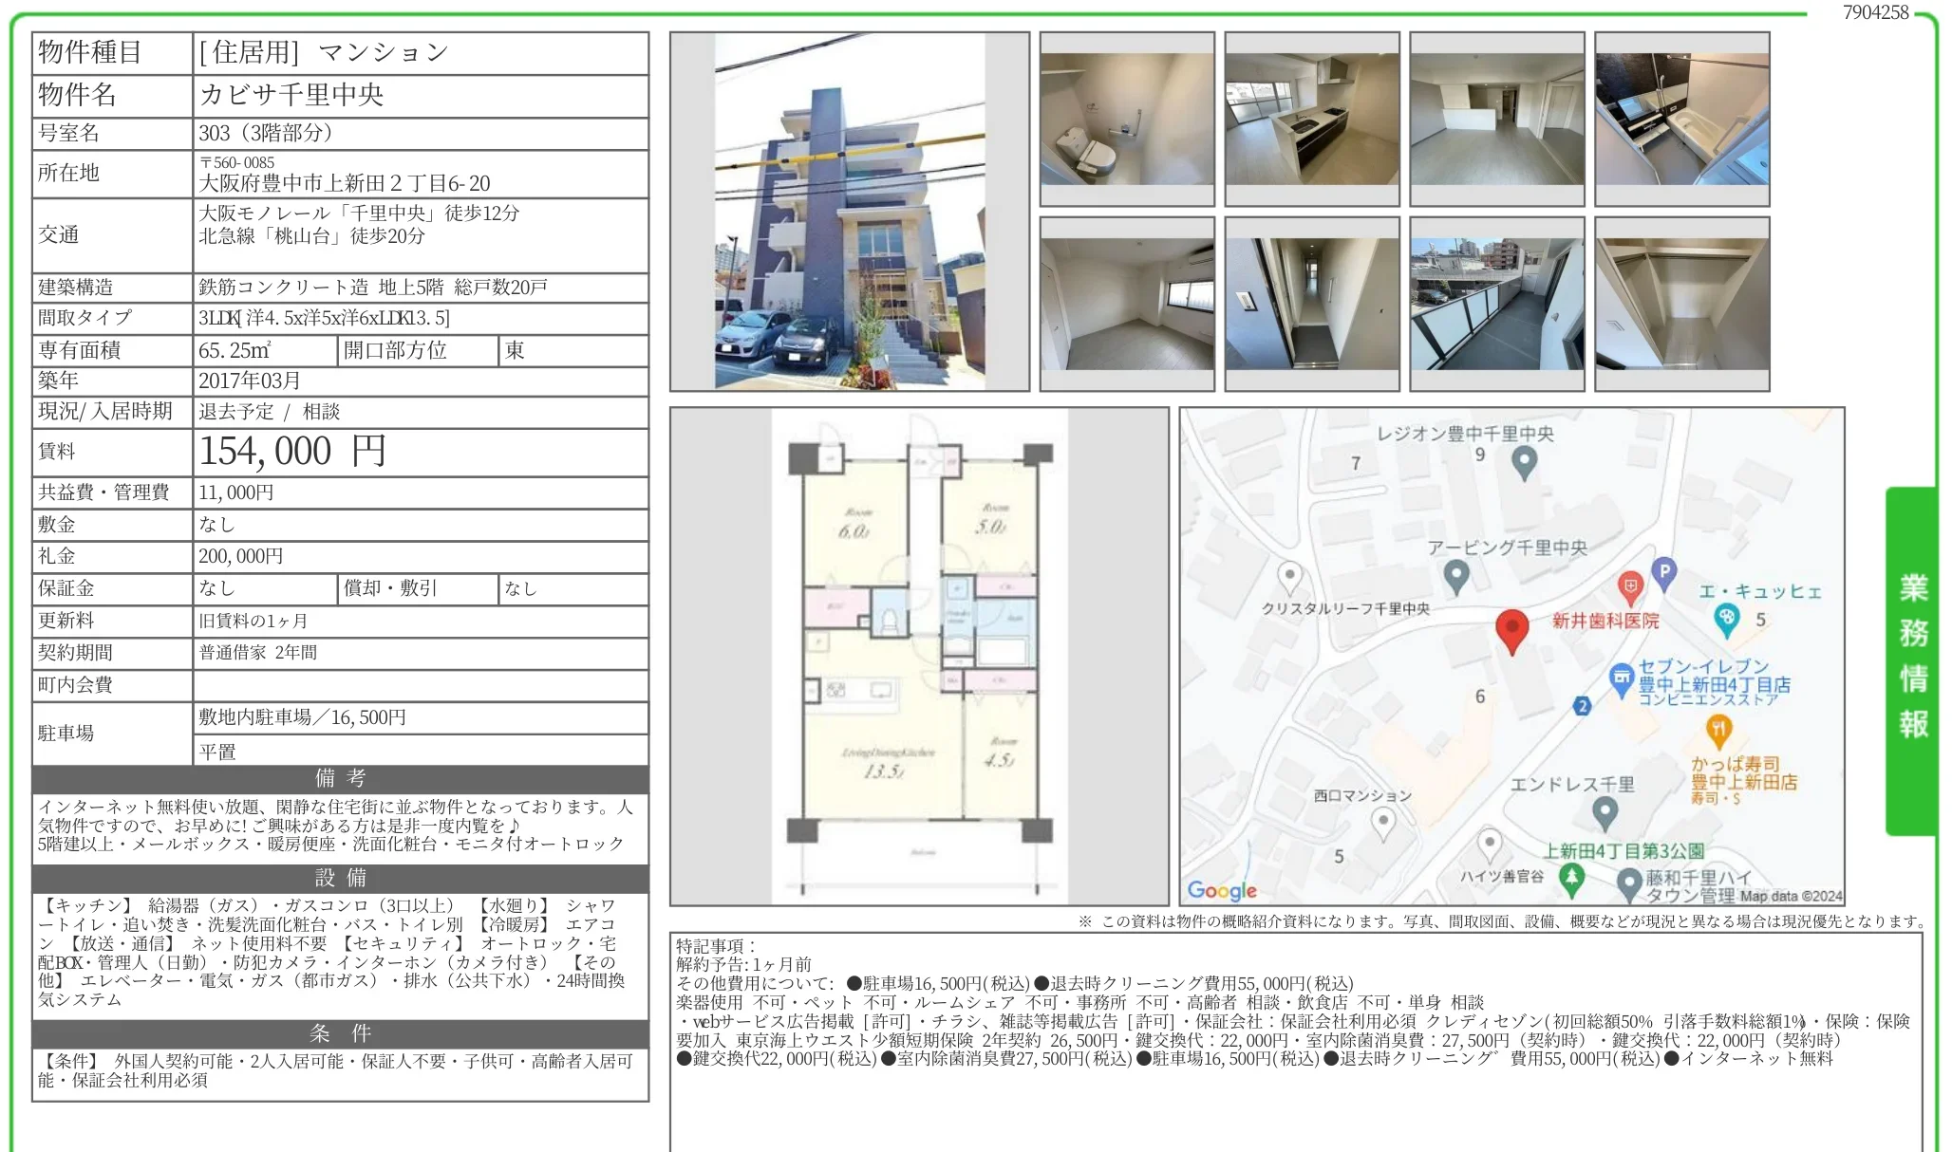Screen dimensions: 1952x1152
Task: Click the 上新田4丁目第3公園 park marker
Action: [1571, 879]
